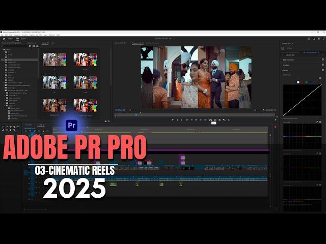Step back one frame in Program monitor

(192, 120)
